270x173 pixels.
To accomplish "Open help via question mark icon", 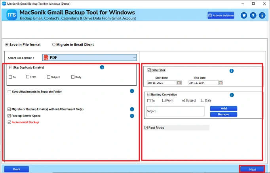I will click(253, 16).
